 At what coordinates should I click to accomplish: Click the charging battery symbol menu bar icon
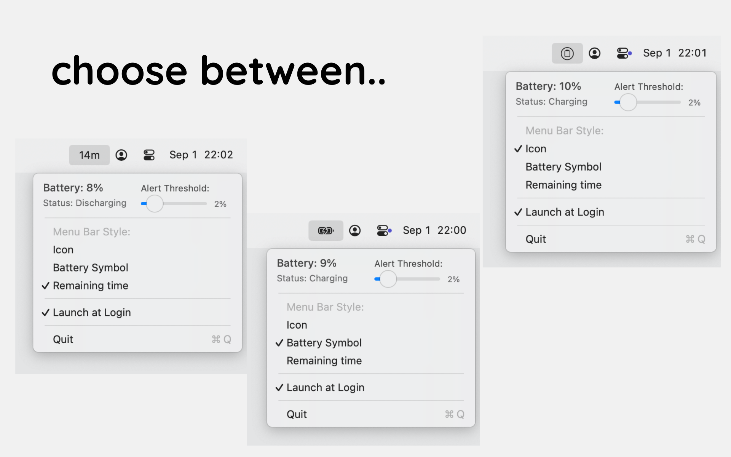point(326,230)
